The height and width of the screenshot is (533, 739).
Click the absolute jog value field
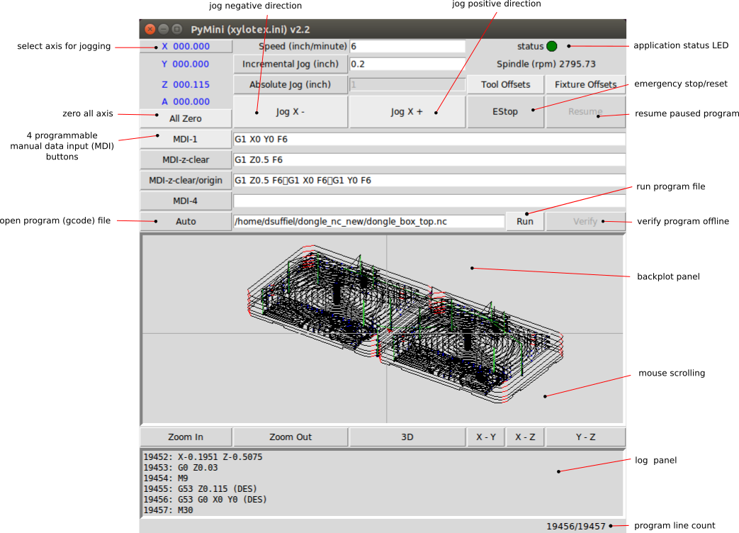(407, 85)
